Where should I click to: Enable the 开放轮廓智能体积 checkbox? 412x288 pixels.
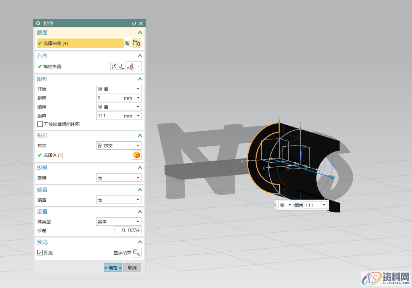click(40, 124)
